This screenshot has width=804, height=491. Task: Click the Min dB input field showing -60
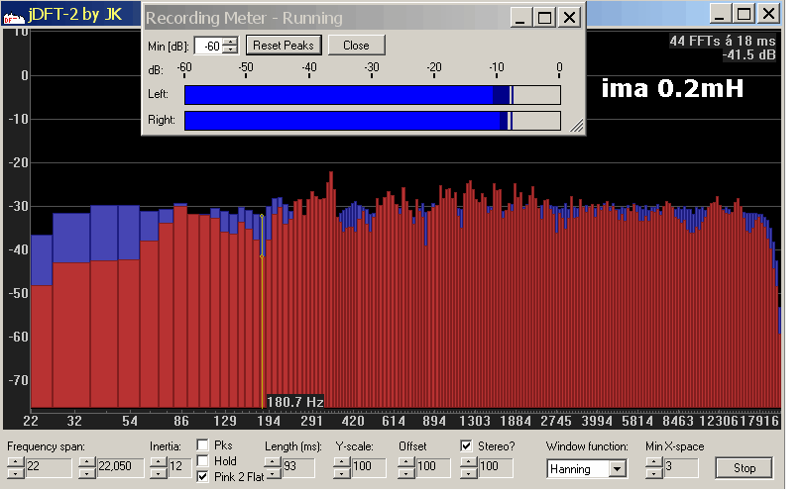210,47
